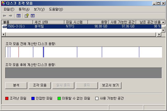Select the 150G-3 (G:) drive icon
Screen dimensions: 167x111
coord(5,26)
